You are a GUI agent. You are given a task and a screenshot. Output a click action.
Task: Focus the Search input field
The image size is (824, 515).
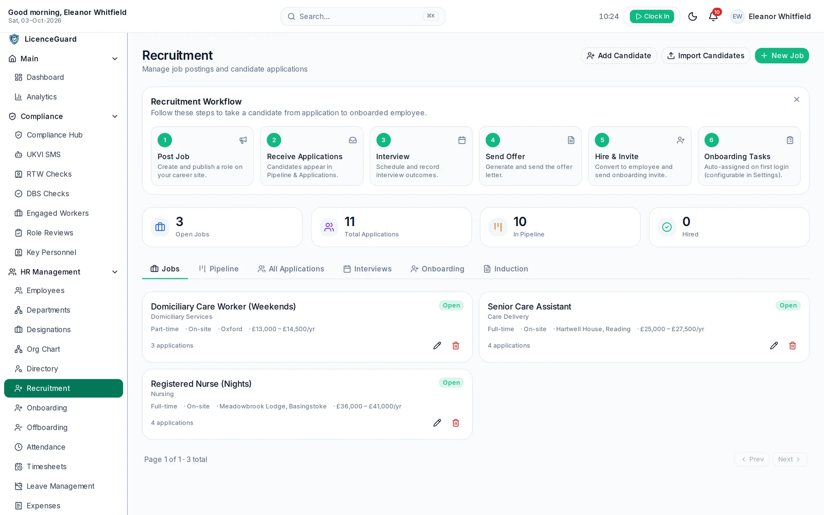tap(363, 16)
